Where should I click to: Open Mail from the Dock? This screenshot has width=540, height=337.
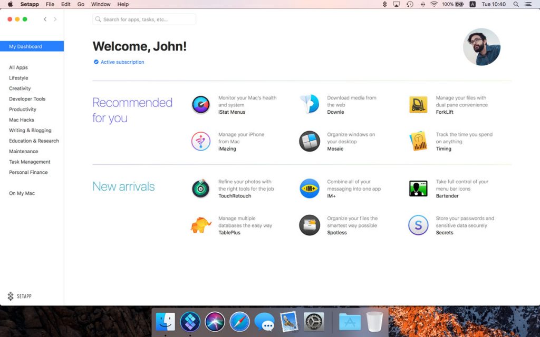tap(289, 322)
